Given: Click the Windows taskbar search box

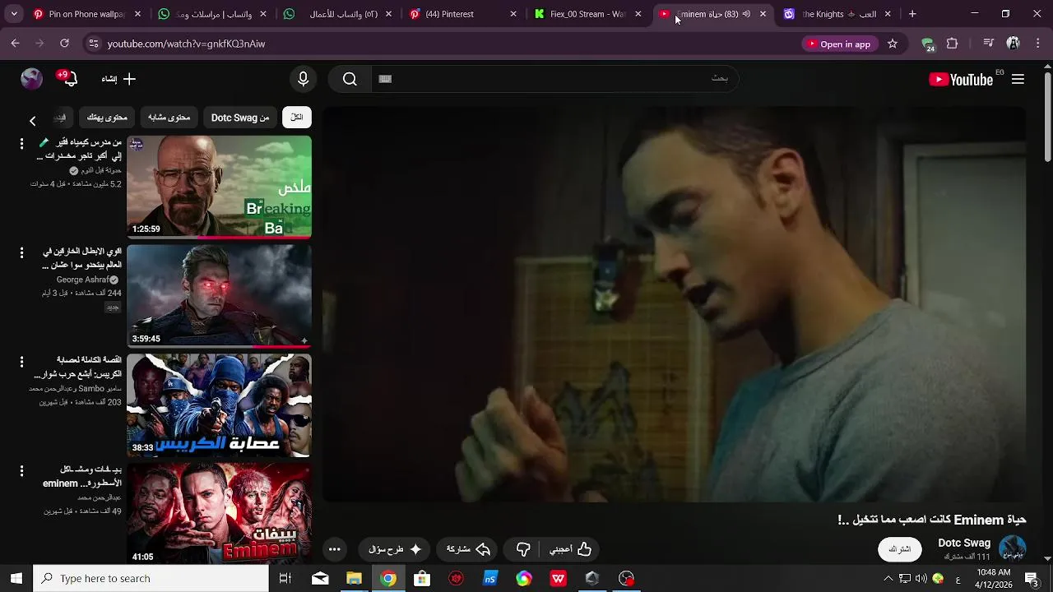Looking at the screenshot, I should click(x=151, y=579).
